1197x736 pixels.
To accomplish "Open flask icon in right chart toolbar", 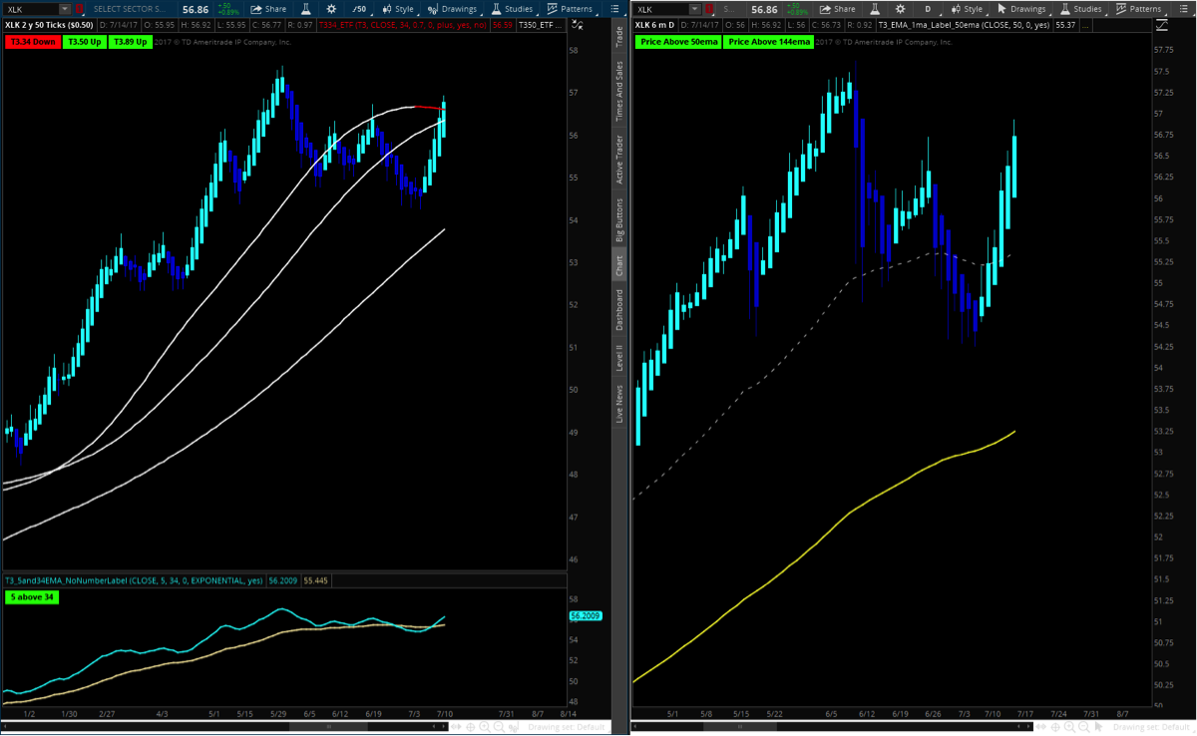I will [x=875, y=9].
